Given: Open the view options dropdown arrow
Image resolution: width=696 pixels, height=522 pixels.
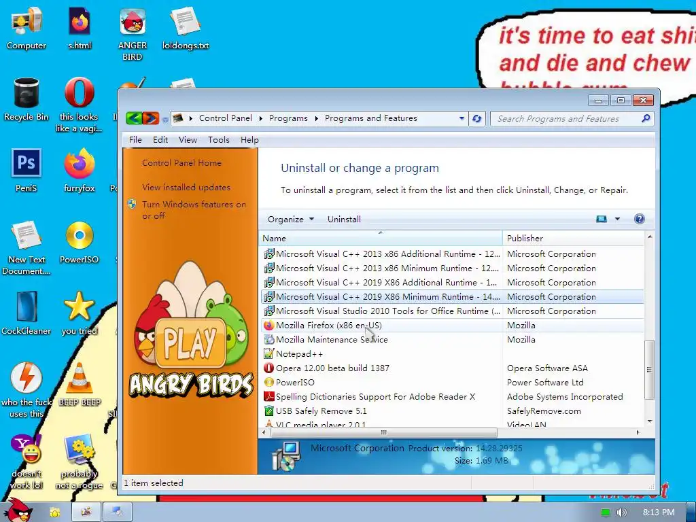Looking at the screenshot, I should point(617,219).
